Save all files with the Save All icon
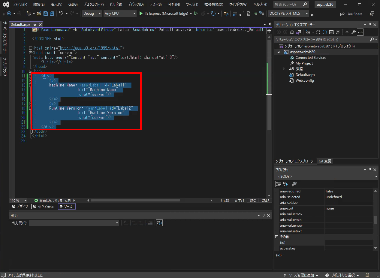Screen dimensions: 380x278 tap(52, 14)
